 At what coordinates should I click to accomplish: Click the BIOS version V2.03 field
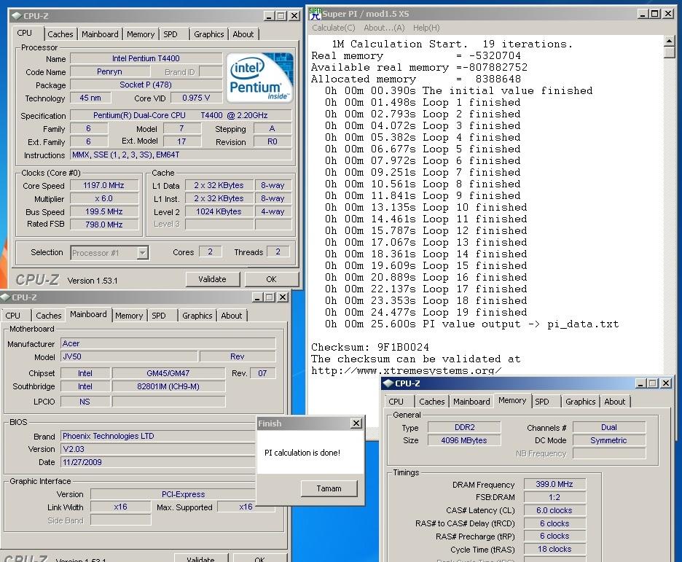click(158, 449)
